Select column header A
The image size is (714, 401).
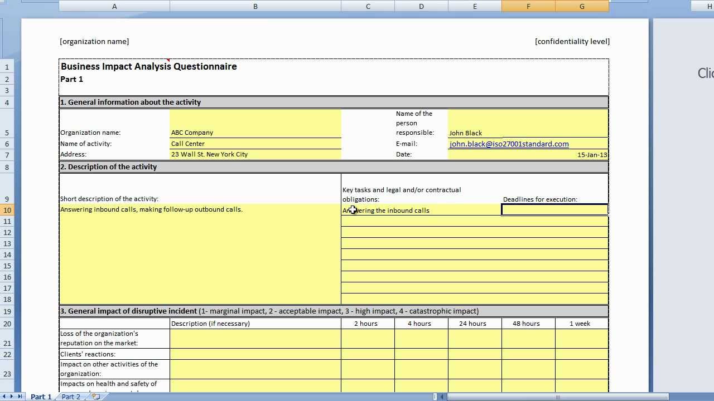pyautogui.click(x=114, y=6)
